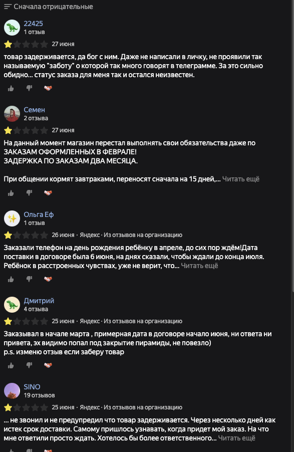Expand SINO's review via 'Читать ещё'

coord(236,438)
